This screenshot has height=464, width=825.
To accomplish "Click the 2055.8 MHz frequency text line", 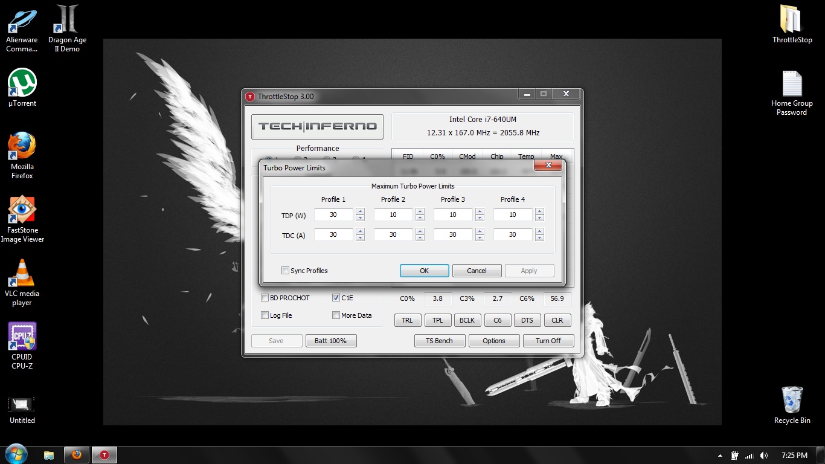I will (483, 132).
